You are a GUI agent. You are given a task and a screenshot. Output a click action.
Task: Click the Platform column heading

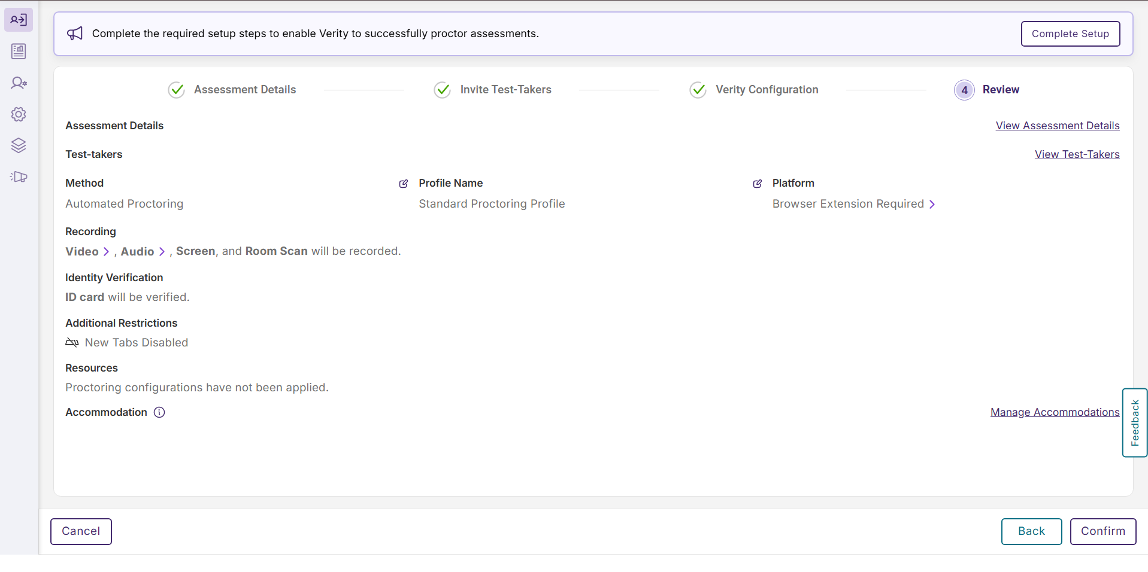click(x=793, y=183)
